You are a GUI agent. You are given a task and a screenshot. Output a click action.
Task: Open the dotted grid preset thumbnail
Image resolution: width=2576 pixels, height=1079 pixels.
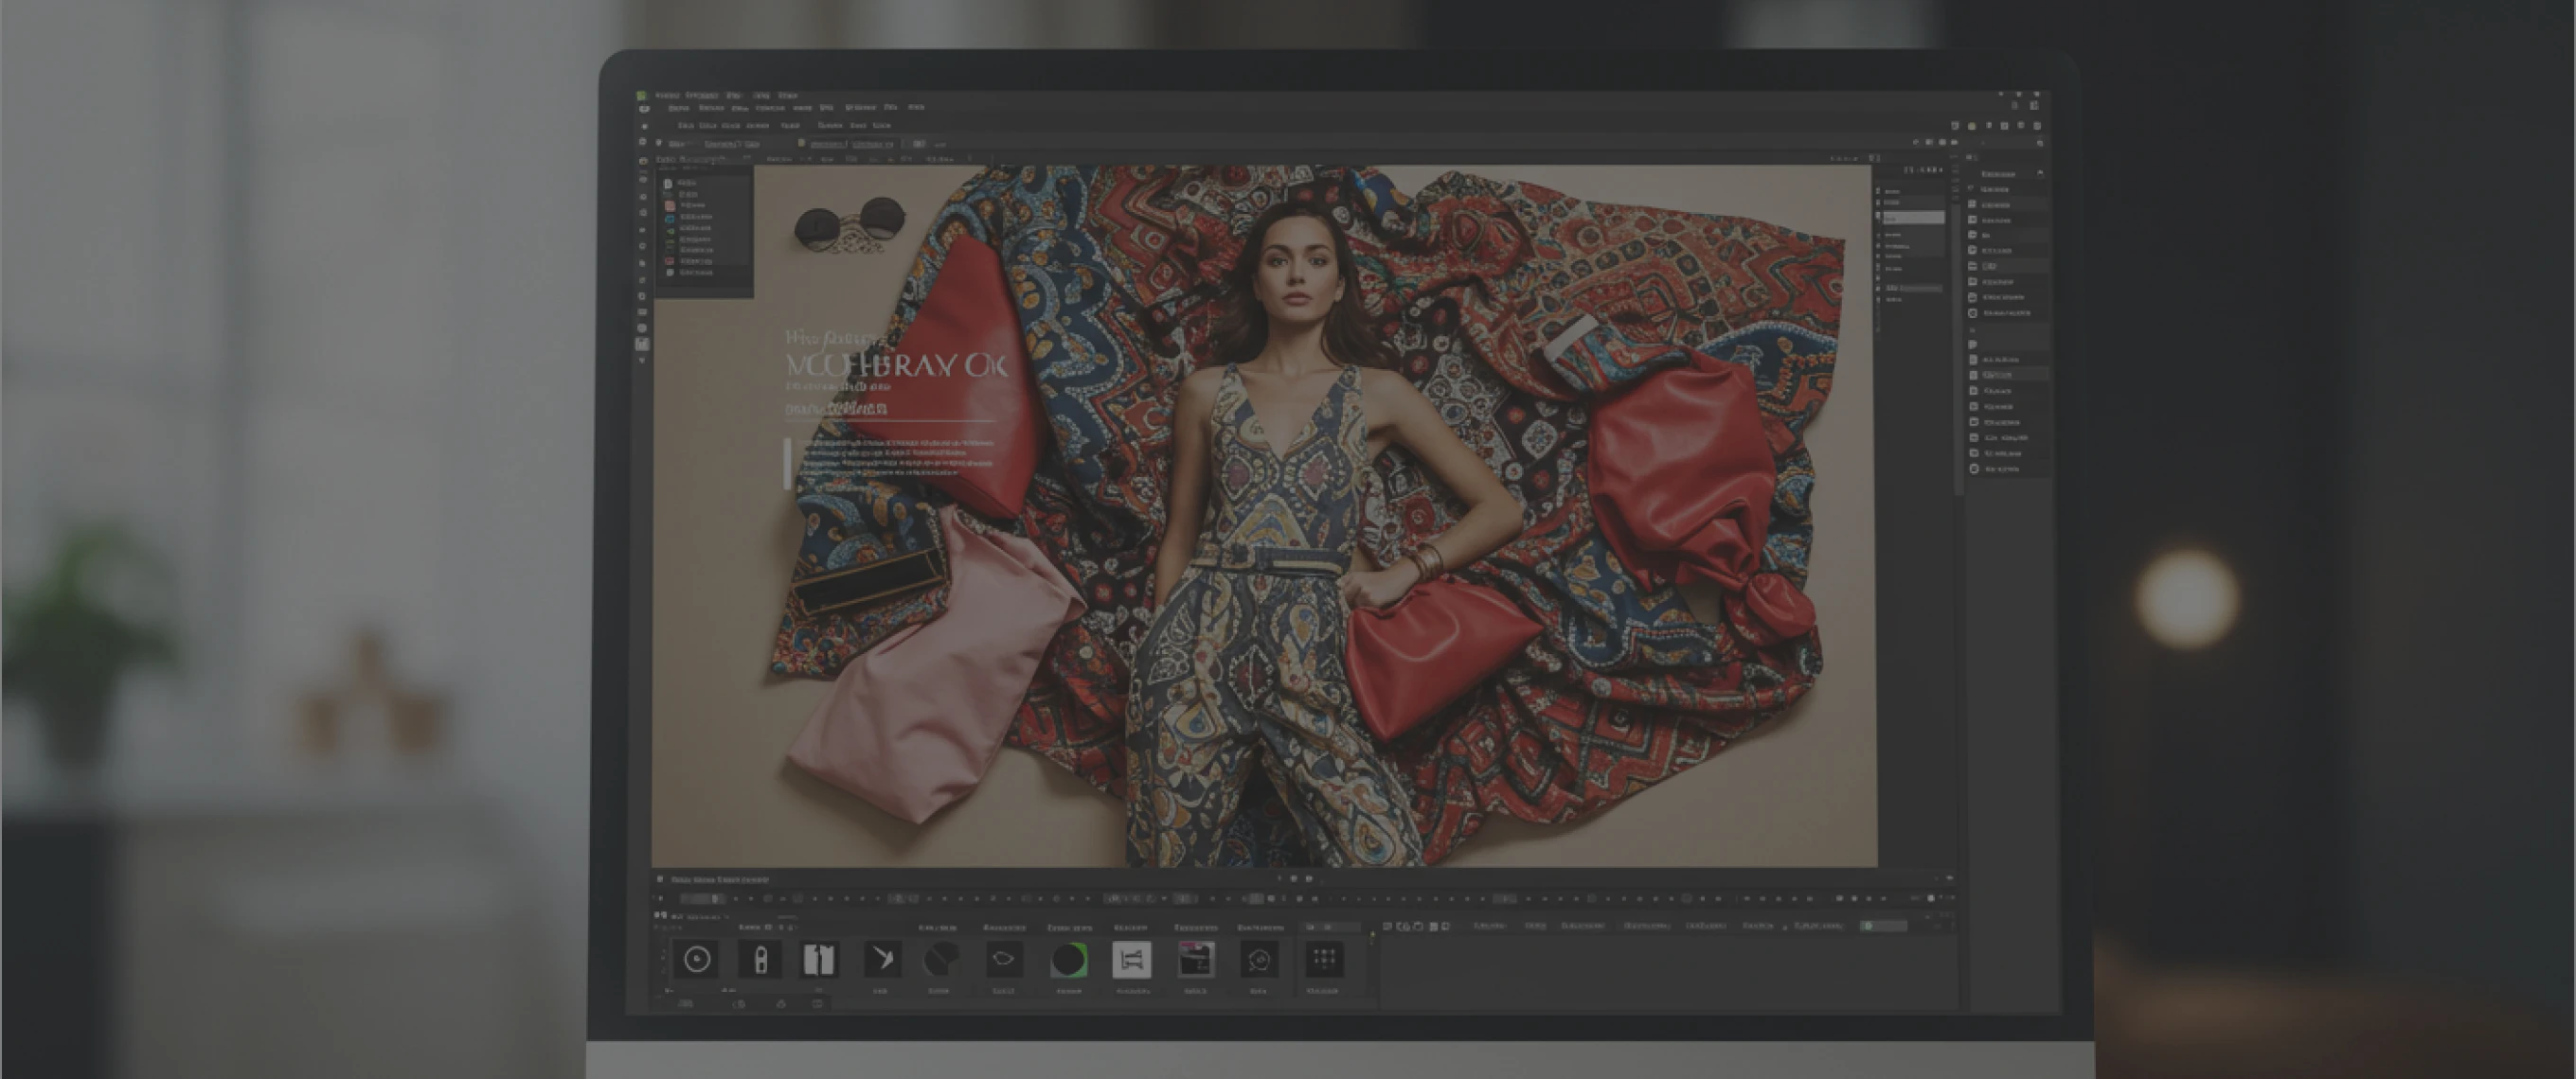click(1324, 960)
